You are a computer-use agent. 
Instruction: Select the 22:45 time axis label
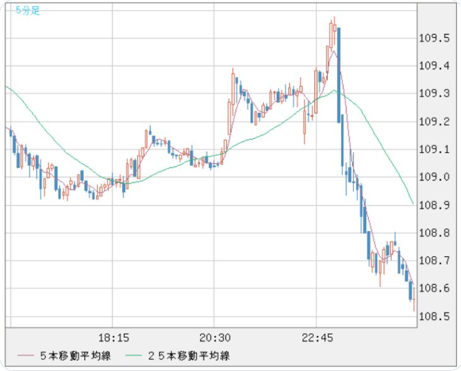pyautogui.click(x=317, y=337)
